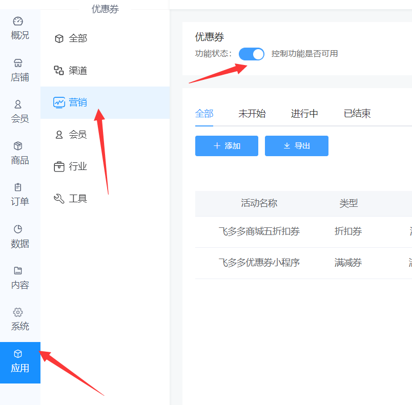412x405 pixels.
Task: Click the 导出 export button
Action: [297, 146]
